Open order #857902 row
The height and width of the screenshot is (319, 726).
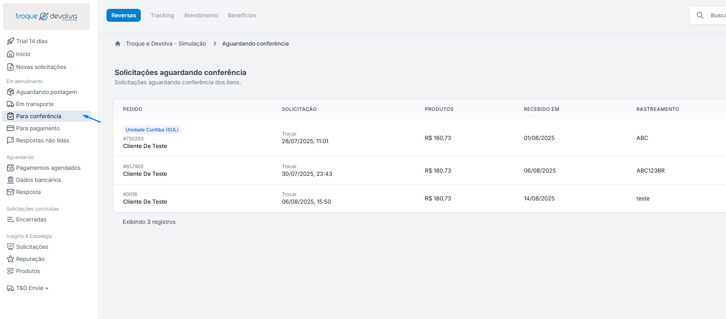[419, 171]
